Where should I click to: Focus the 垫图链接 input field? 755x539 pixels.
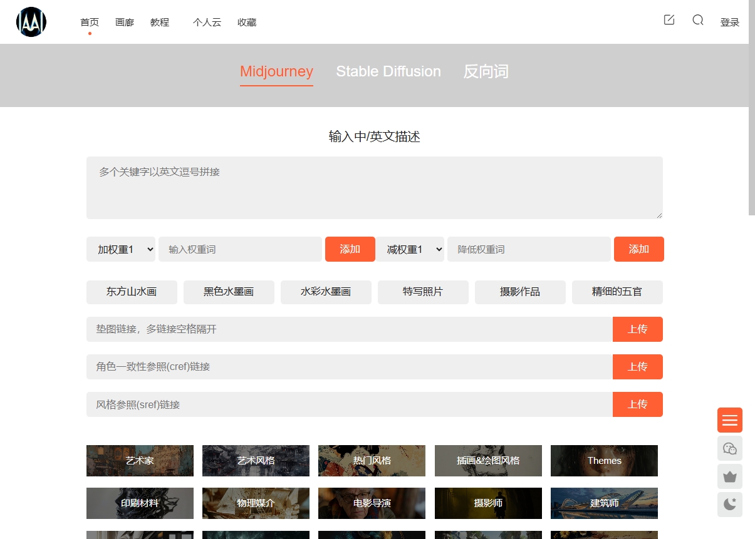(x=350, y=329)
